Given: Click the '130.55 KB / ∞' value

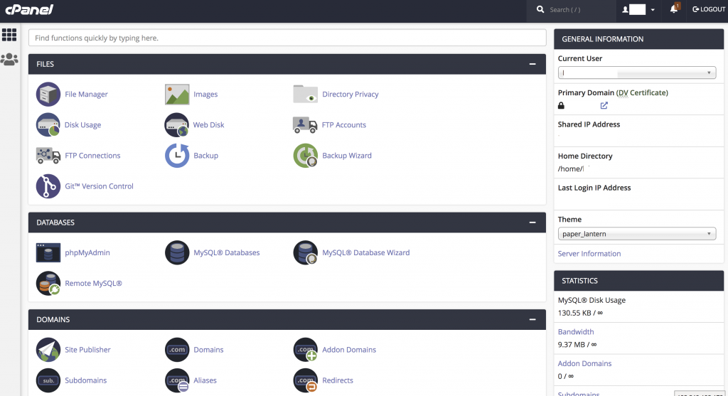Looking at the screenshot, I should click(580, 313).
